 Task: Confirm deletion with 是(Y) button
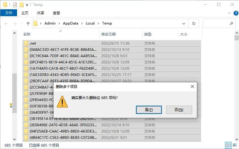click(x=149, y=110)
